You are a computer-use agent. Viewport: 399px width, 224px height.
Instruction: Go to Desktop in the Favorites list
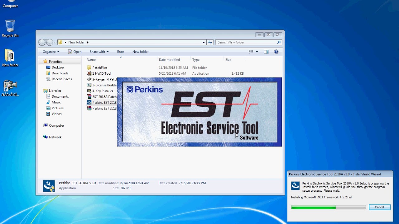click(x=57, y=68)
